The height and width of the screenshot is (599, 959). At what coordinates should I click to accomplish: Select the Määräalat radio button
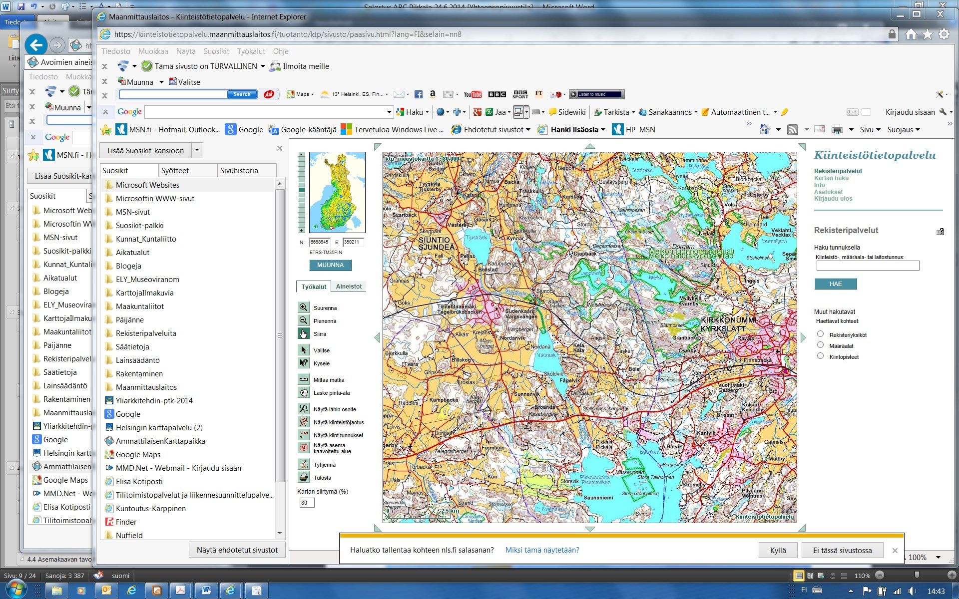820,345
